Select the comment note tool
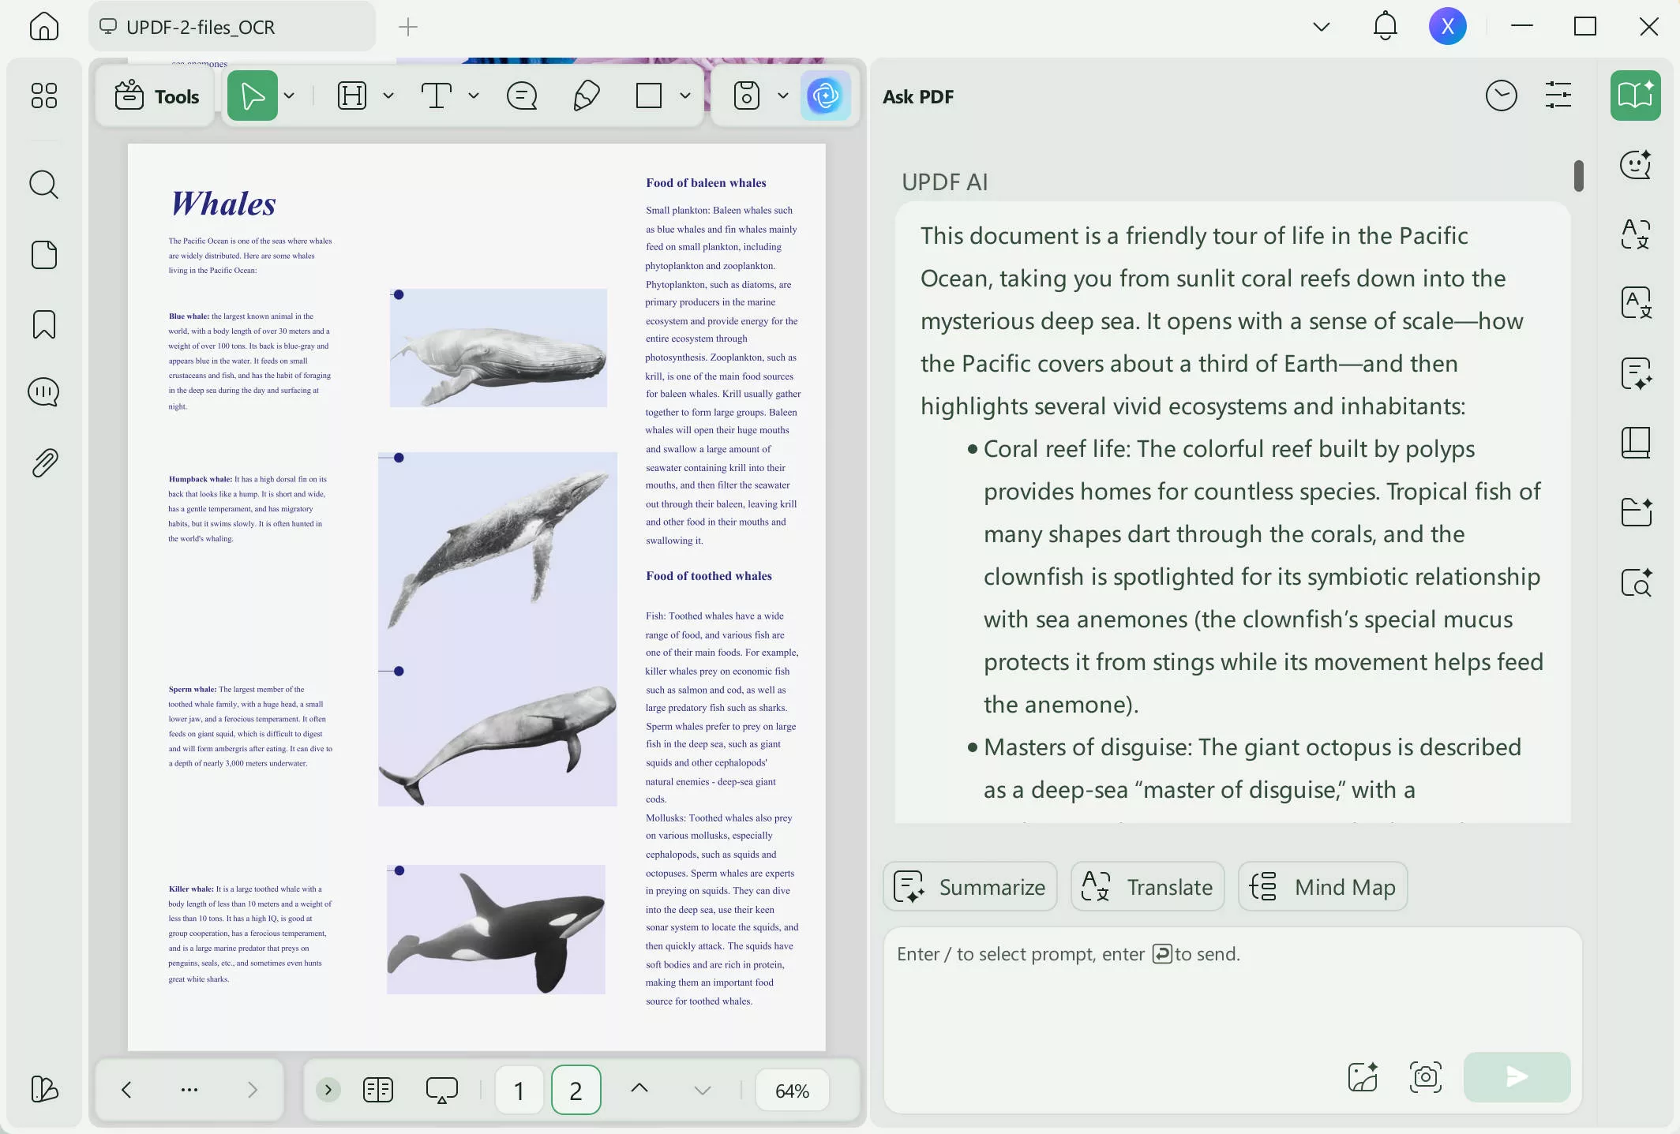 coord(522,96)
